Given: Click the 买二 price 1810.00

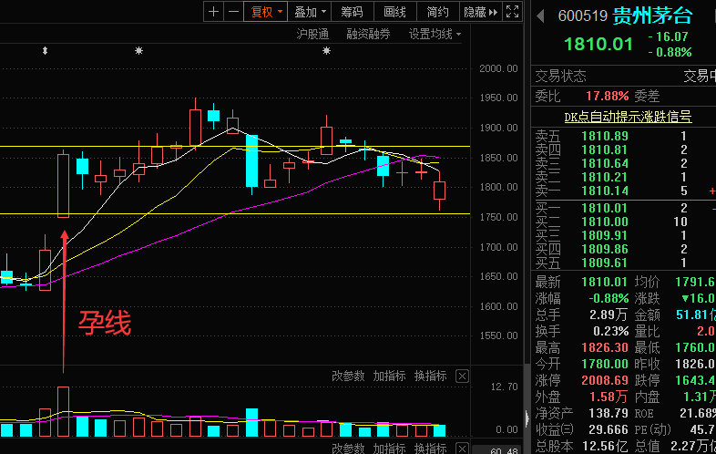Looking at the screenshot, I should [605, 222].
